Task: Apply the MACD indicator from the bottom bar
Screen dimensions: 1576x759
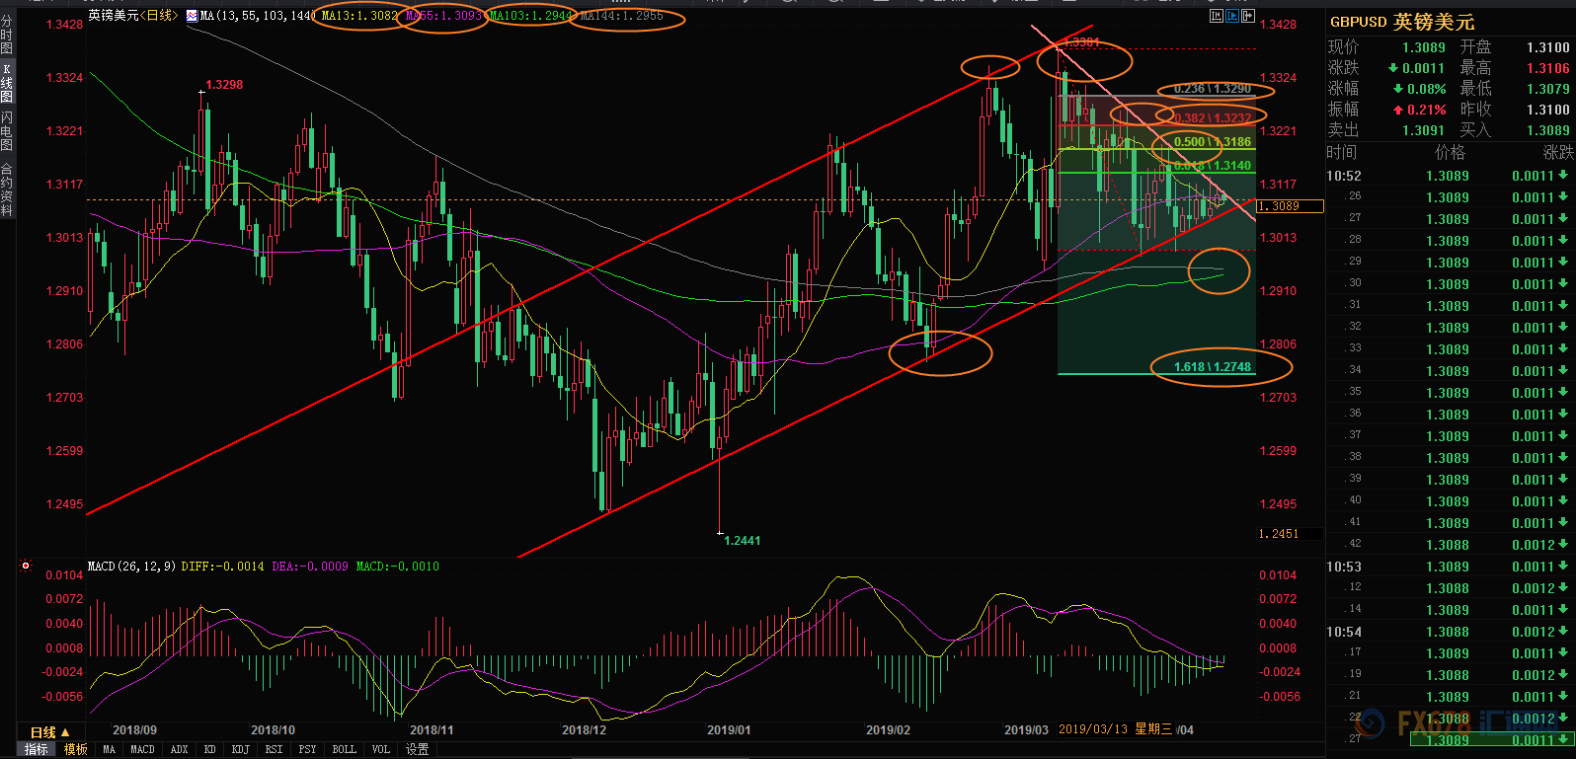Action: [x=142, y=750]
